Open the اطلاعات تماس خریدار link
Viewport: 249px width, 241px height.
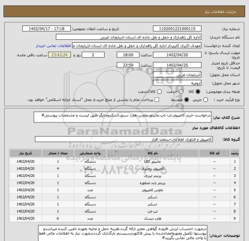53,46
